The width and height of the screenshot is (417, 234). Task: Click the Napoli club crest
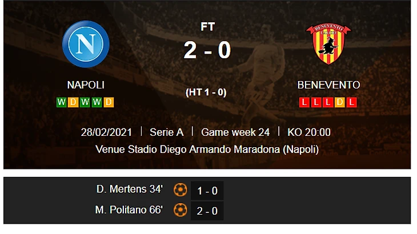point(86,43)
